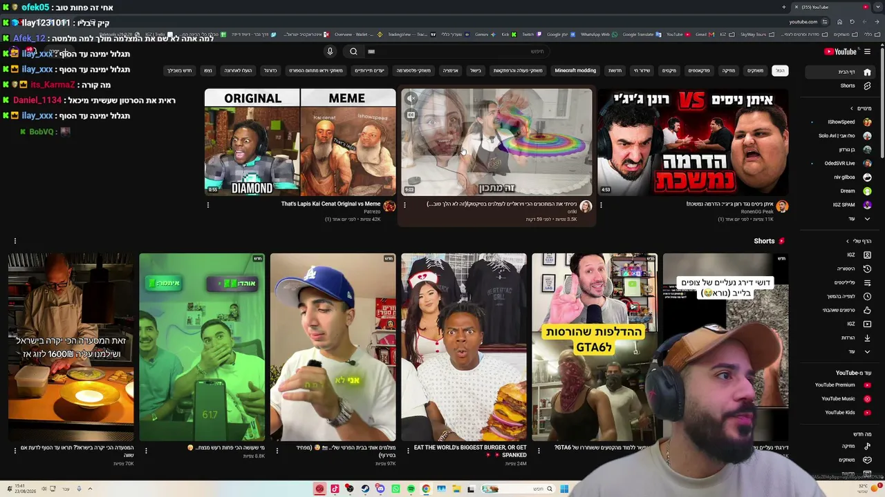Open the subscriptions section chevron
The image size is (885, 497).
pos(852,108)
